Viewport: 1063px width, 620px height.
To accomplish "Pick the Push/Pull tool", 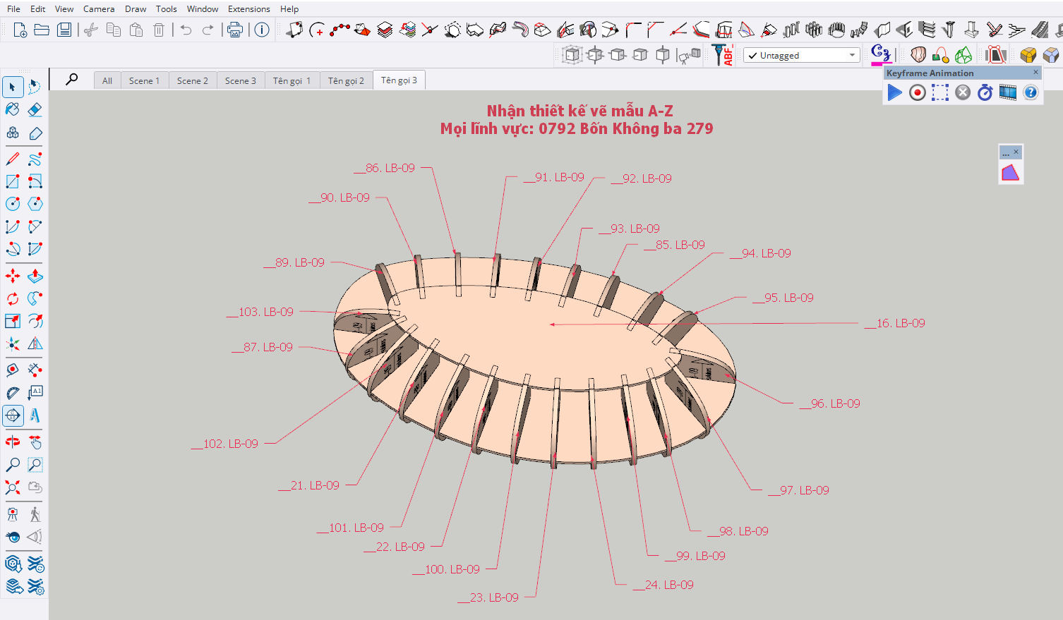I will 35,276.
